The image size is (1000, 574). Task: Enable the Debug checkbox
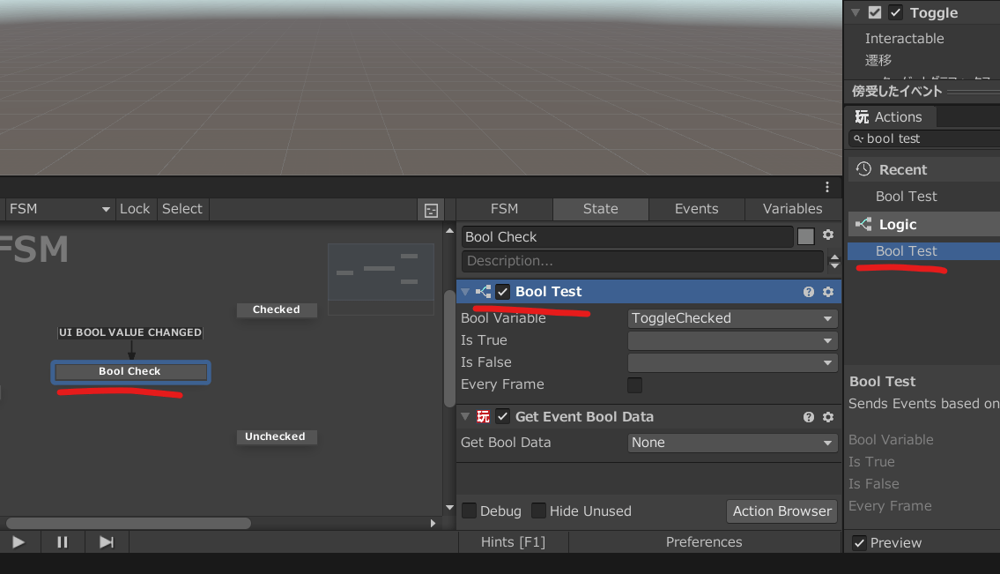pyautogui.click(x=470, y=511)
